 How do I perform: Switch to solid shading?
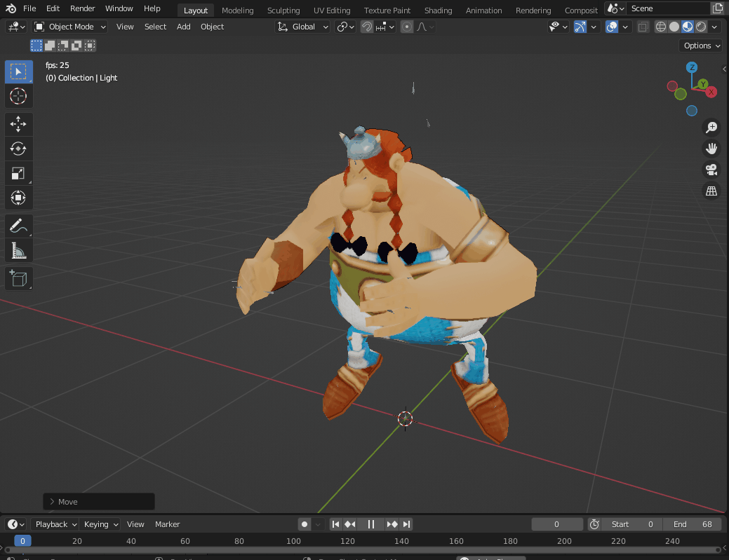pyautogui.click(x=674, y=27)
